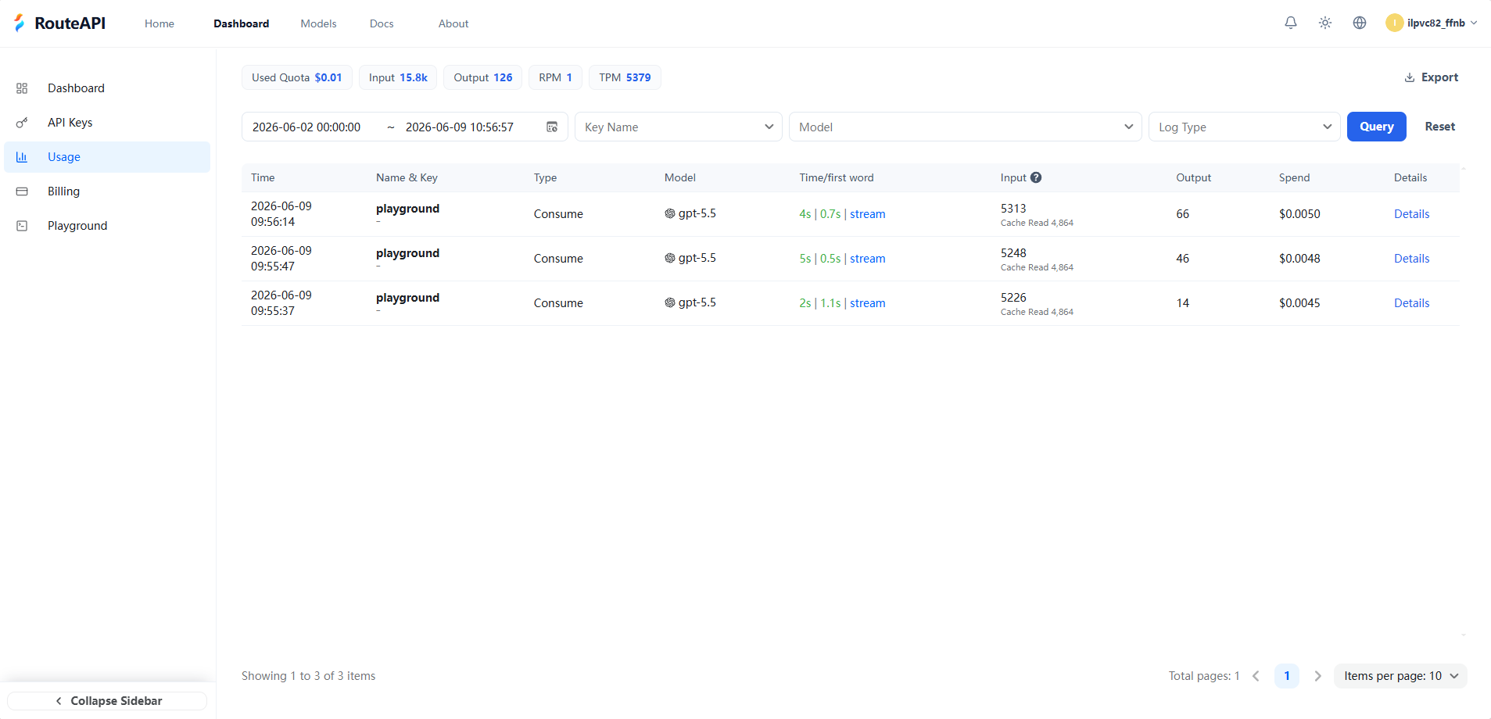Click the Used Quota $0.01 badge
This screenshot has width=1491, height=719.
click(297, 77)
